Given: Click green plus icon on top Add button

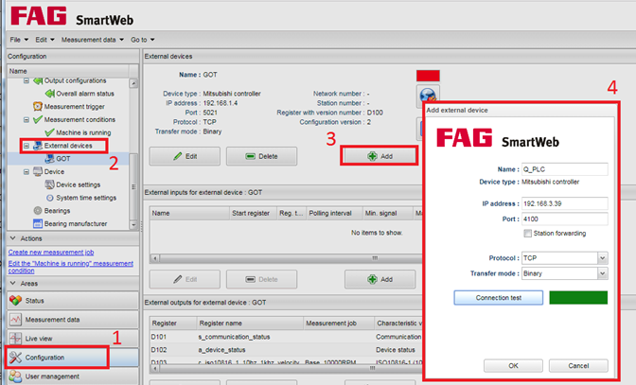Looking at the screenshot, I should click(x=372, y=156).
